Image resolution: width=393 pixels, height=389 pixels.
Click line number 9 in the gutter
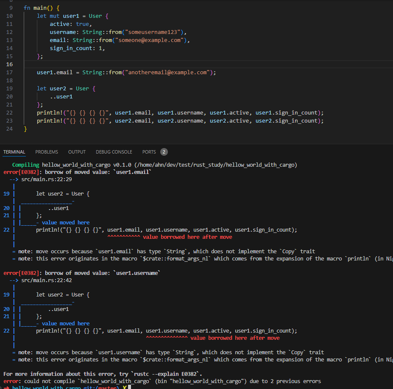tap(11, 8)
